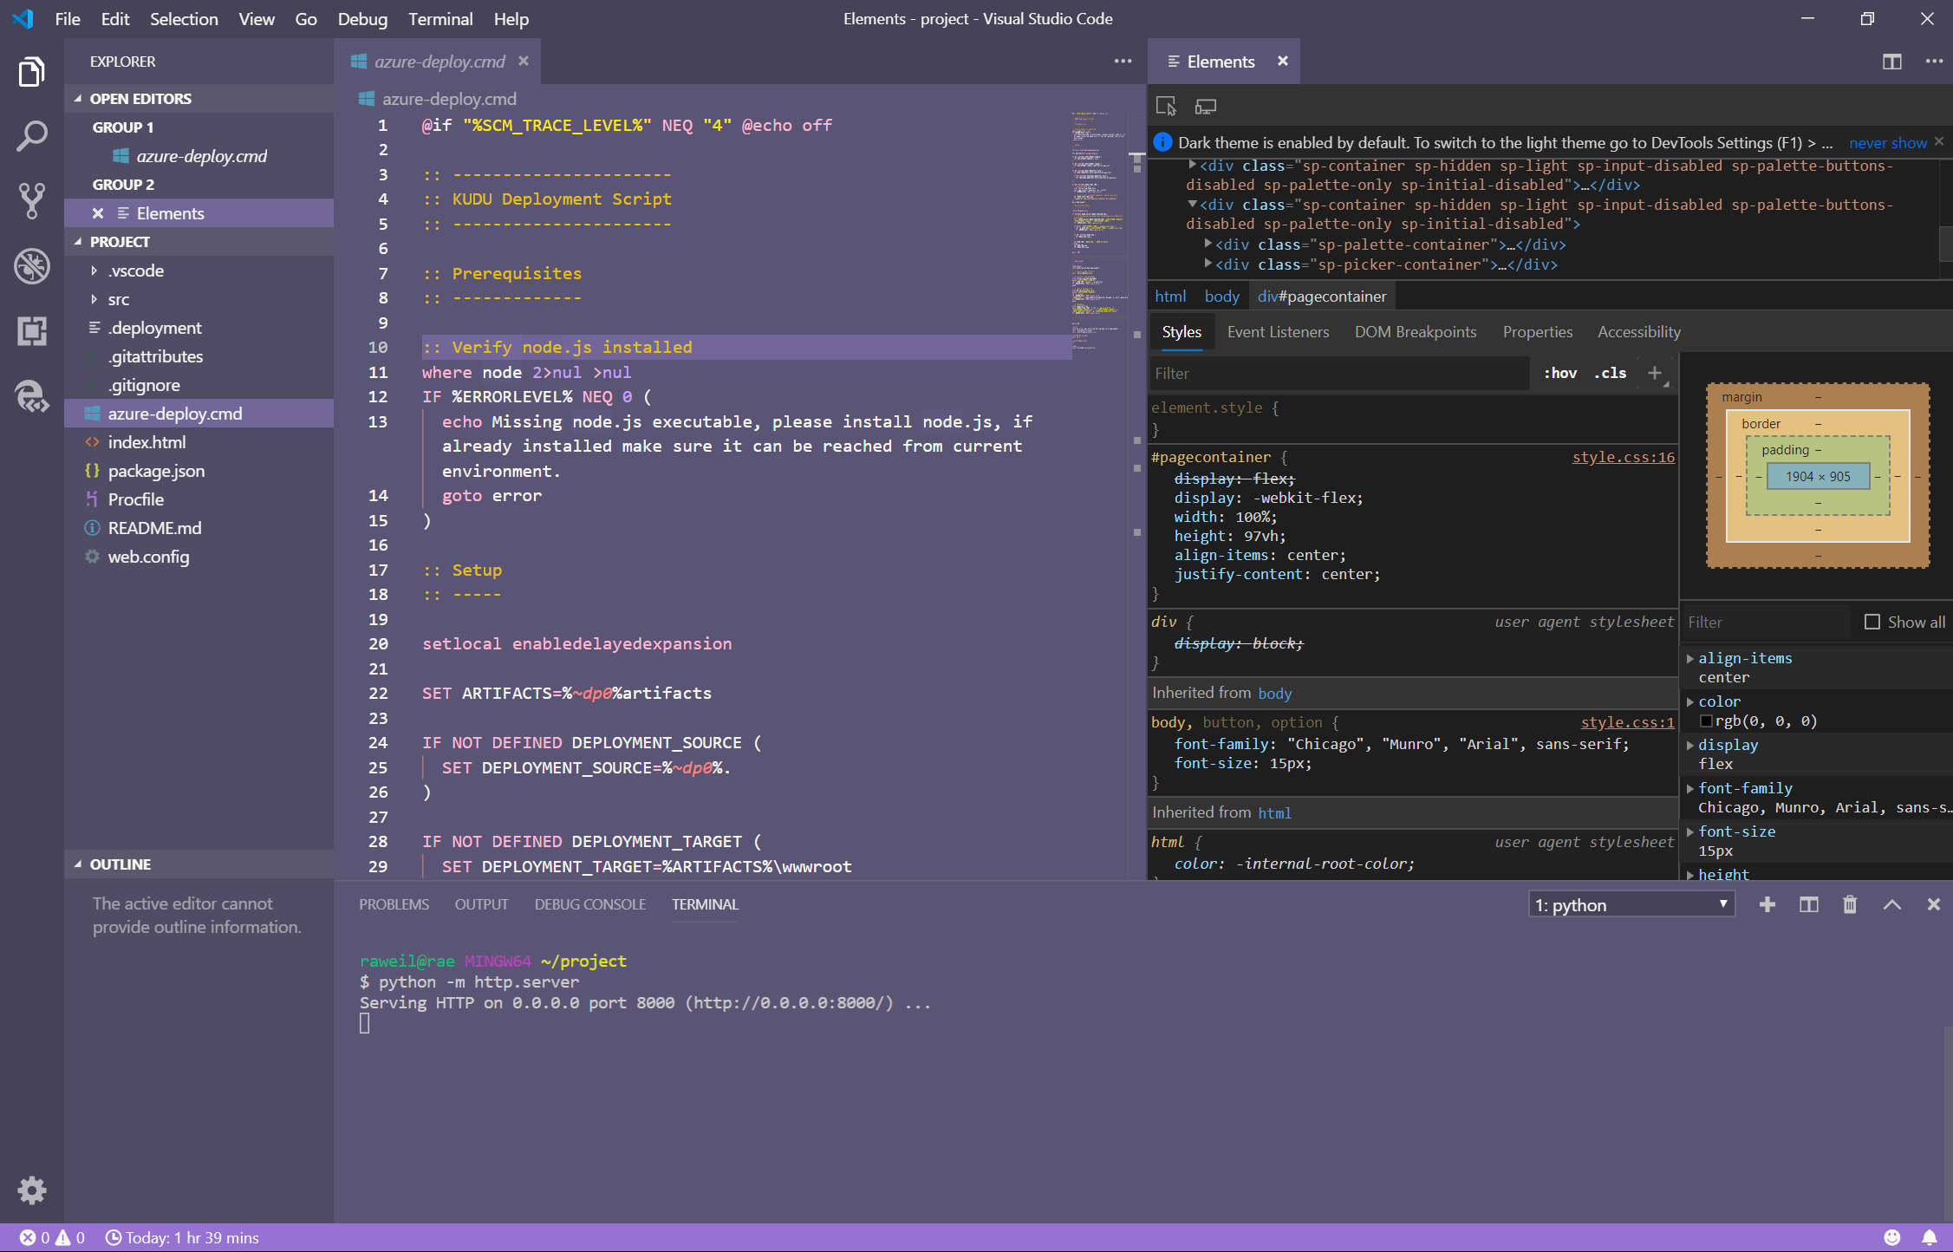Open the Source Control view
Image resolution: width=1953 pixels, height=1252 pixels.
[31, 201]
